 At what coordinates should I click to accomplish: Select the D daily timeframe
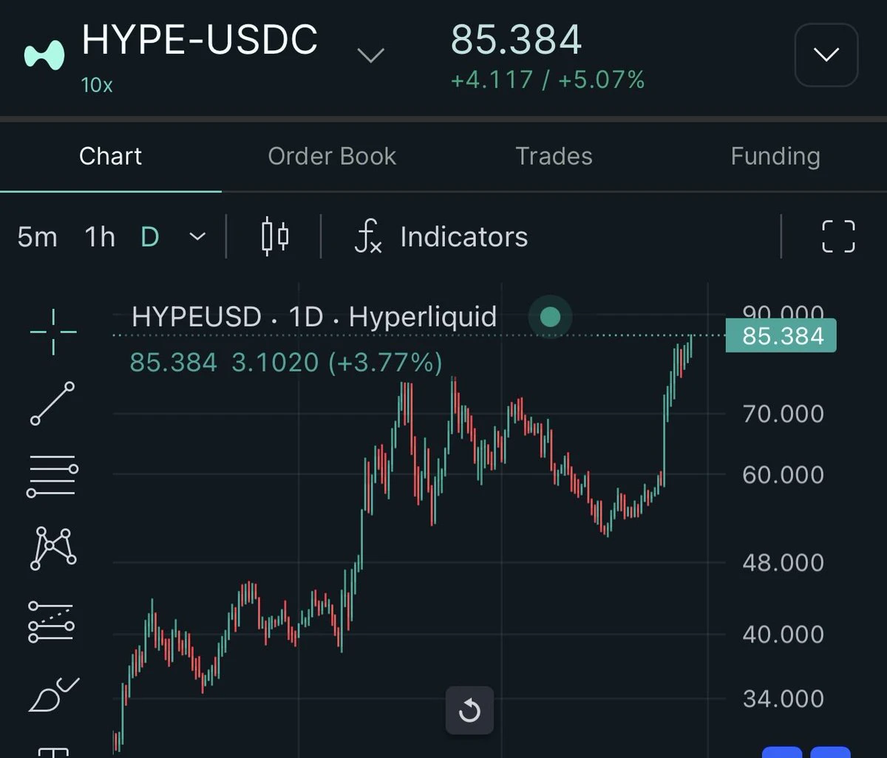click(x=150, y=237)
